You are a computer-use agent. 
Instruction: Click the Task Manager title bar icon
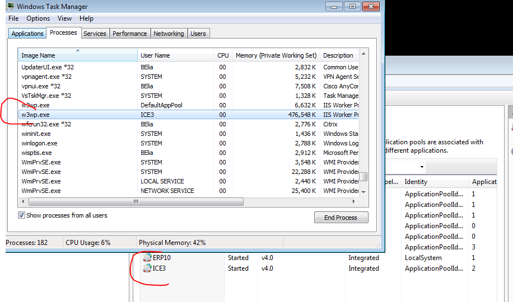[10, 6]
